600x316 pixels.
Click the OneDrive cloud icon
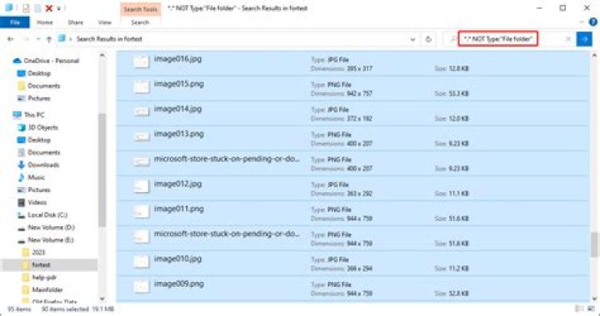(x=17, y=61)
